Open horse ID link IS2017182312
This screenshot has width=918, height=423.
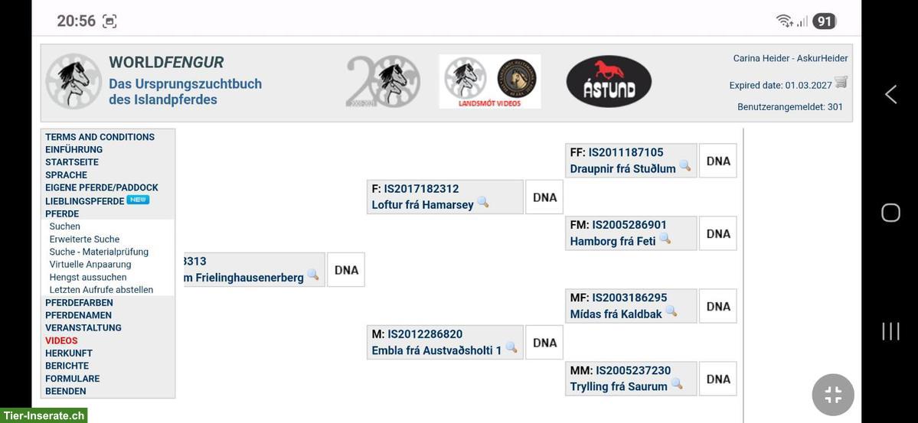(x=421, y=189)
